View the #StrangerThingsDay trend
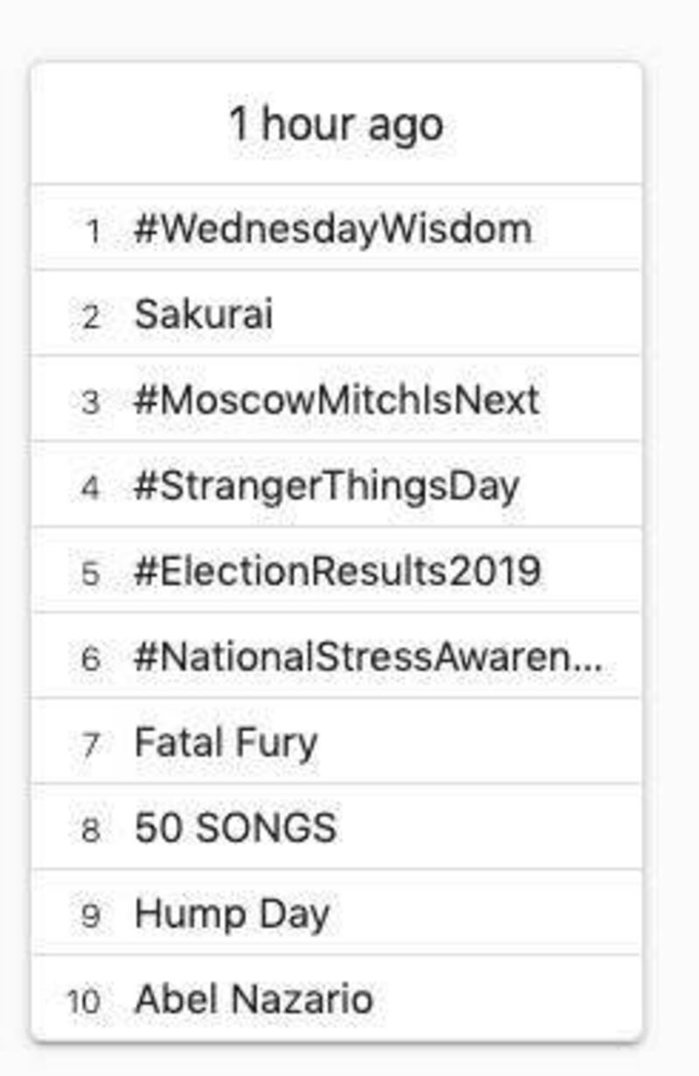The image size is (699, 1076). coord(327,485)
